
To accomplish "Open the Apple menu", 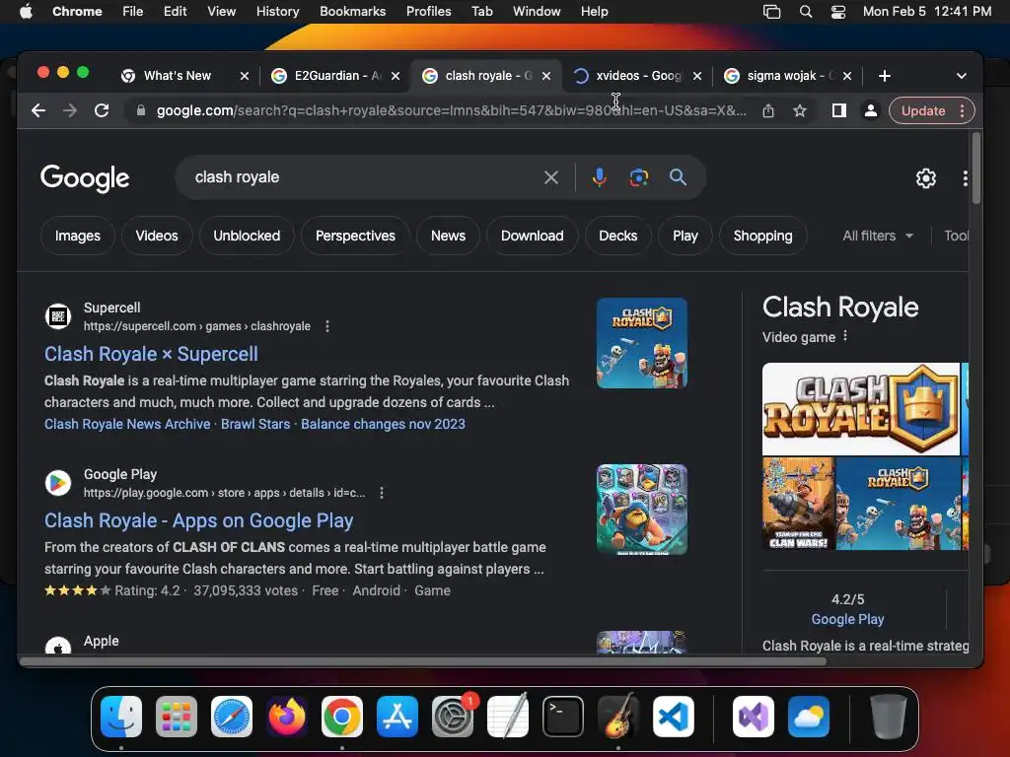I will point(26,12).
